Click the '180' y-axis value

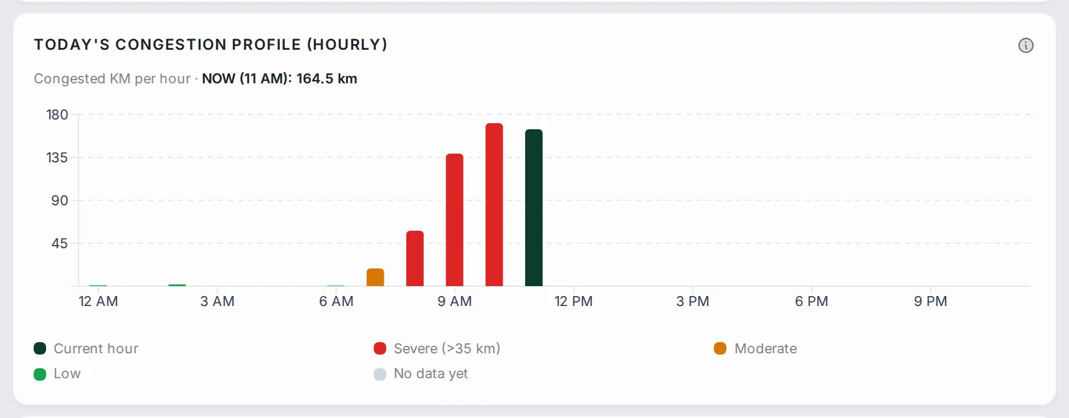click(x=57, y=115)
